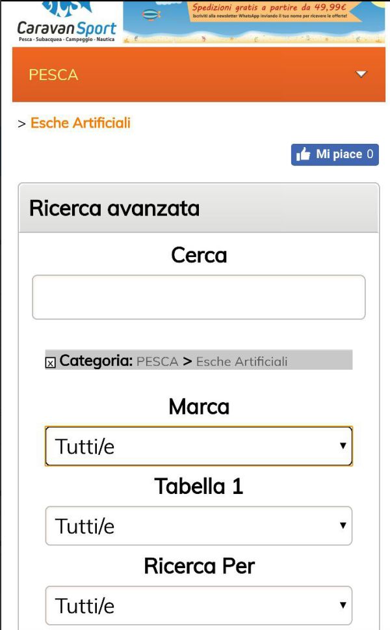Click the Marca field label
Viewport: 390px width, 630px height.
[x=199, y=407]
